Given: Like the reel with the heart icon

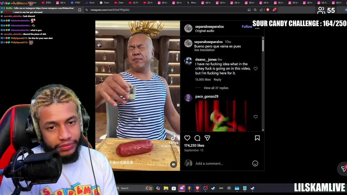Looking at the screenshot, I should [187, 138].
